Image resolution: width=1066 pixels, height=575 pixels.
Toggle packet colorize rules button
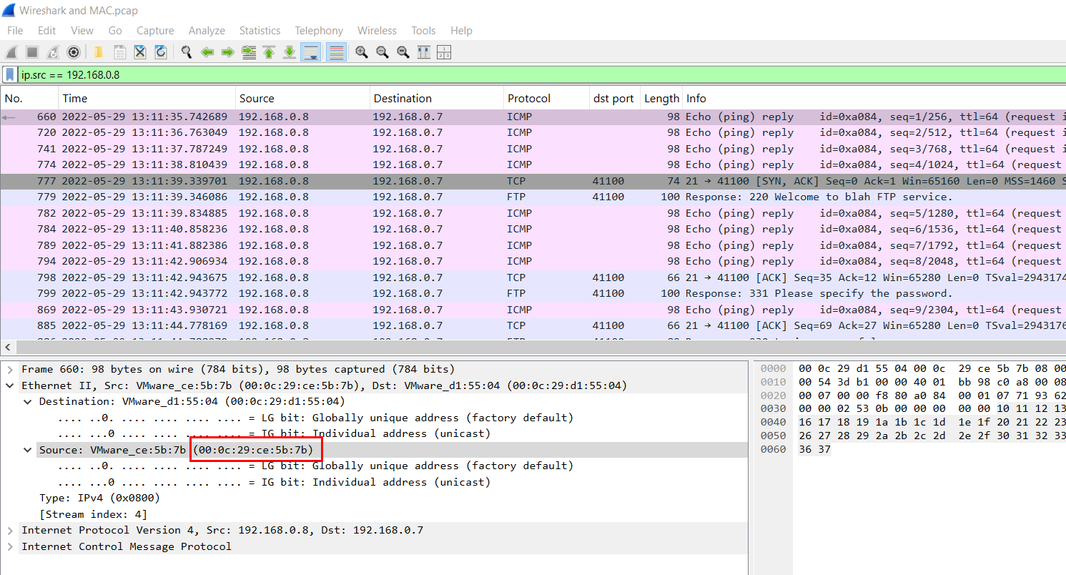[x=336, y=52]
